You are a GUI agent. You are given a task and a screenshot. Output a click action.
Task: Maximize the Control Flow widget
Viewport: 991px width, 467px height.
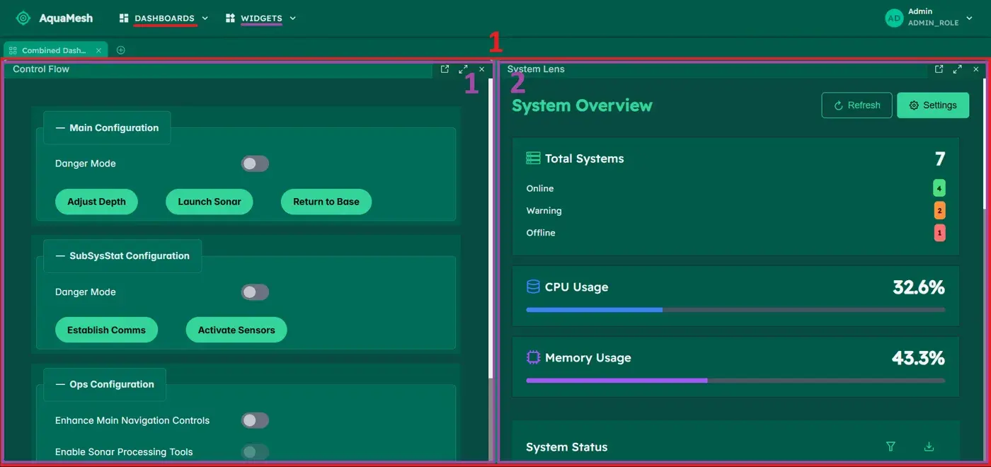463,69
